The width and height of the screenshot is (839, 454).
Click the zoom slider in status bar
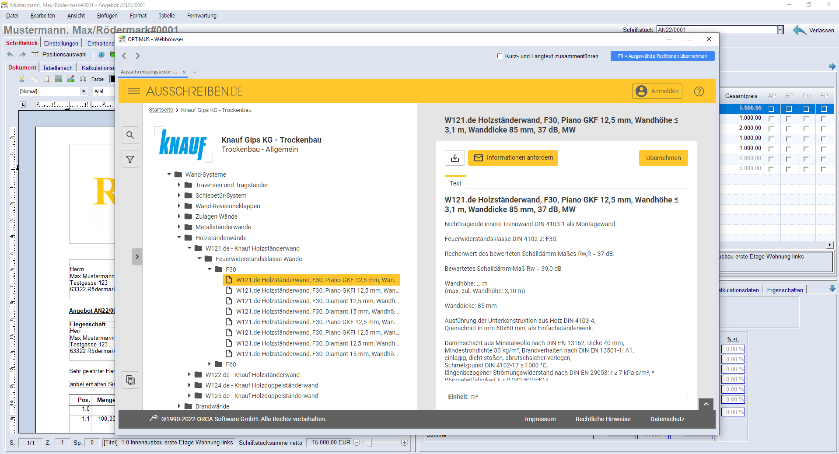370,443
